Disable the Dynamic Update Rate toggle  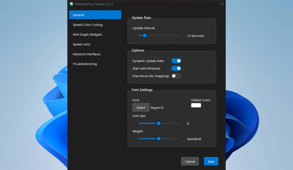pyautogui.click(x=176, y=61)
